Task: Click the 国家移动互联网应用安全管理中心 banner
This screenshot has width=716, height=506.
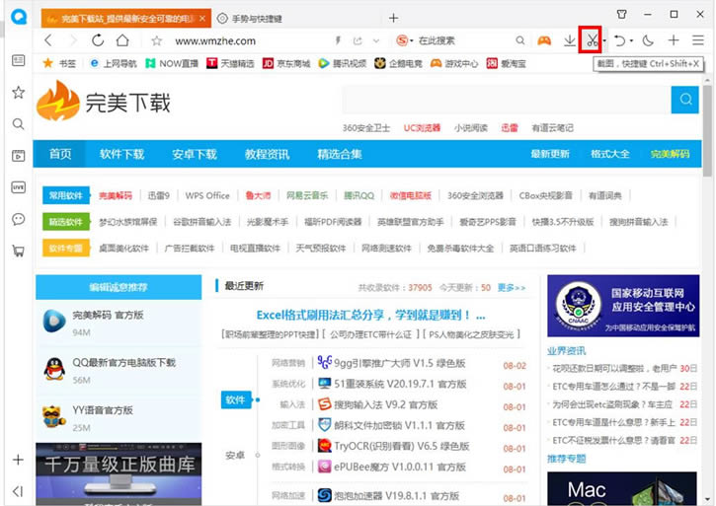Action: point(623,306)
